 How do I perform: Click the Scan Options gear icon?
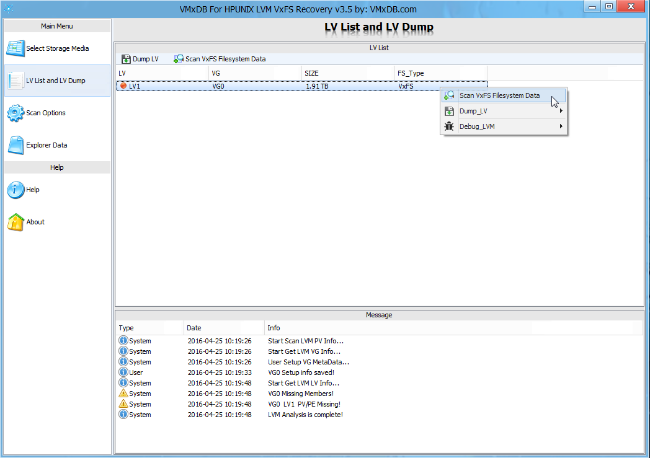pyautogui.click(x=16, y=113)
